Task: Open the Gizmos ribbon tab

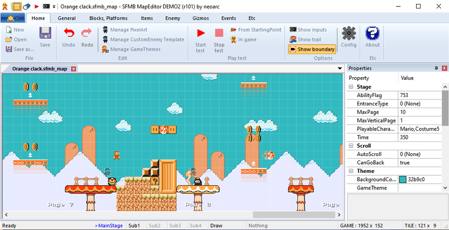Action: point(201,18)
